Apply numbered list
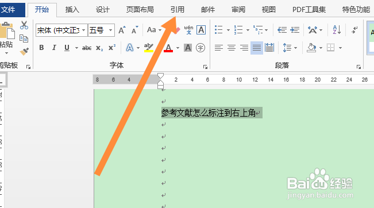 point(238,30)
